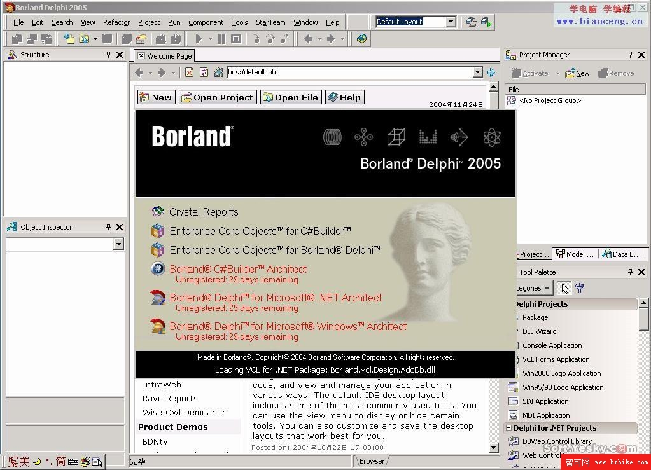This screenshot has width=651, height=470.
Task: Click the main toolbar Back arrow
Action: pos(308,39)
